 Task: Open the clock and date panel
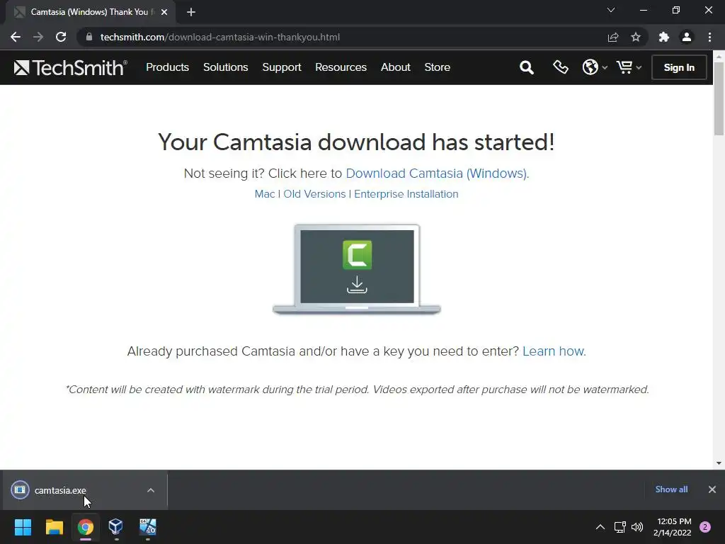(672, 527)
